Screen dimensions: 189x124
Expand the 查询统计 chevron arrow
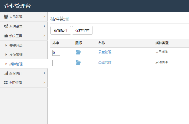pyautogui.click(x=44, y=73)
